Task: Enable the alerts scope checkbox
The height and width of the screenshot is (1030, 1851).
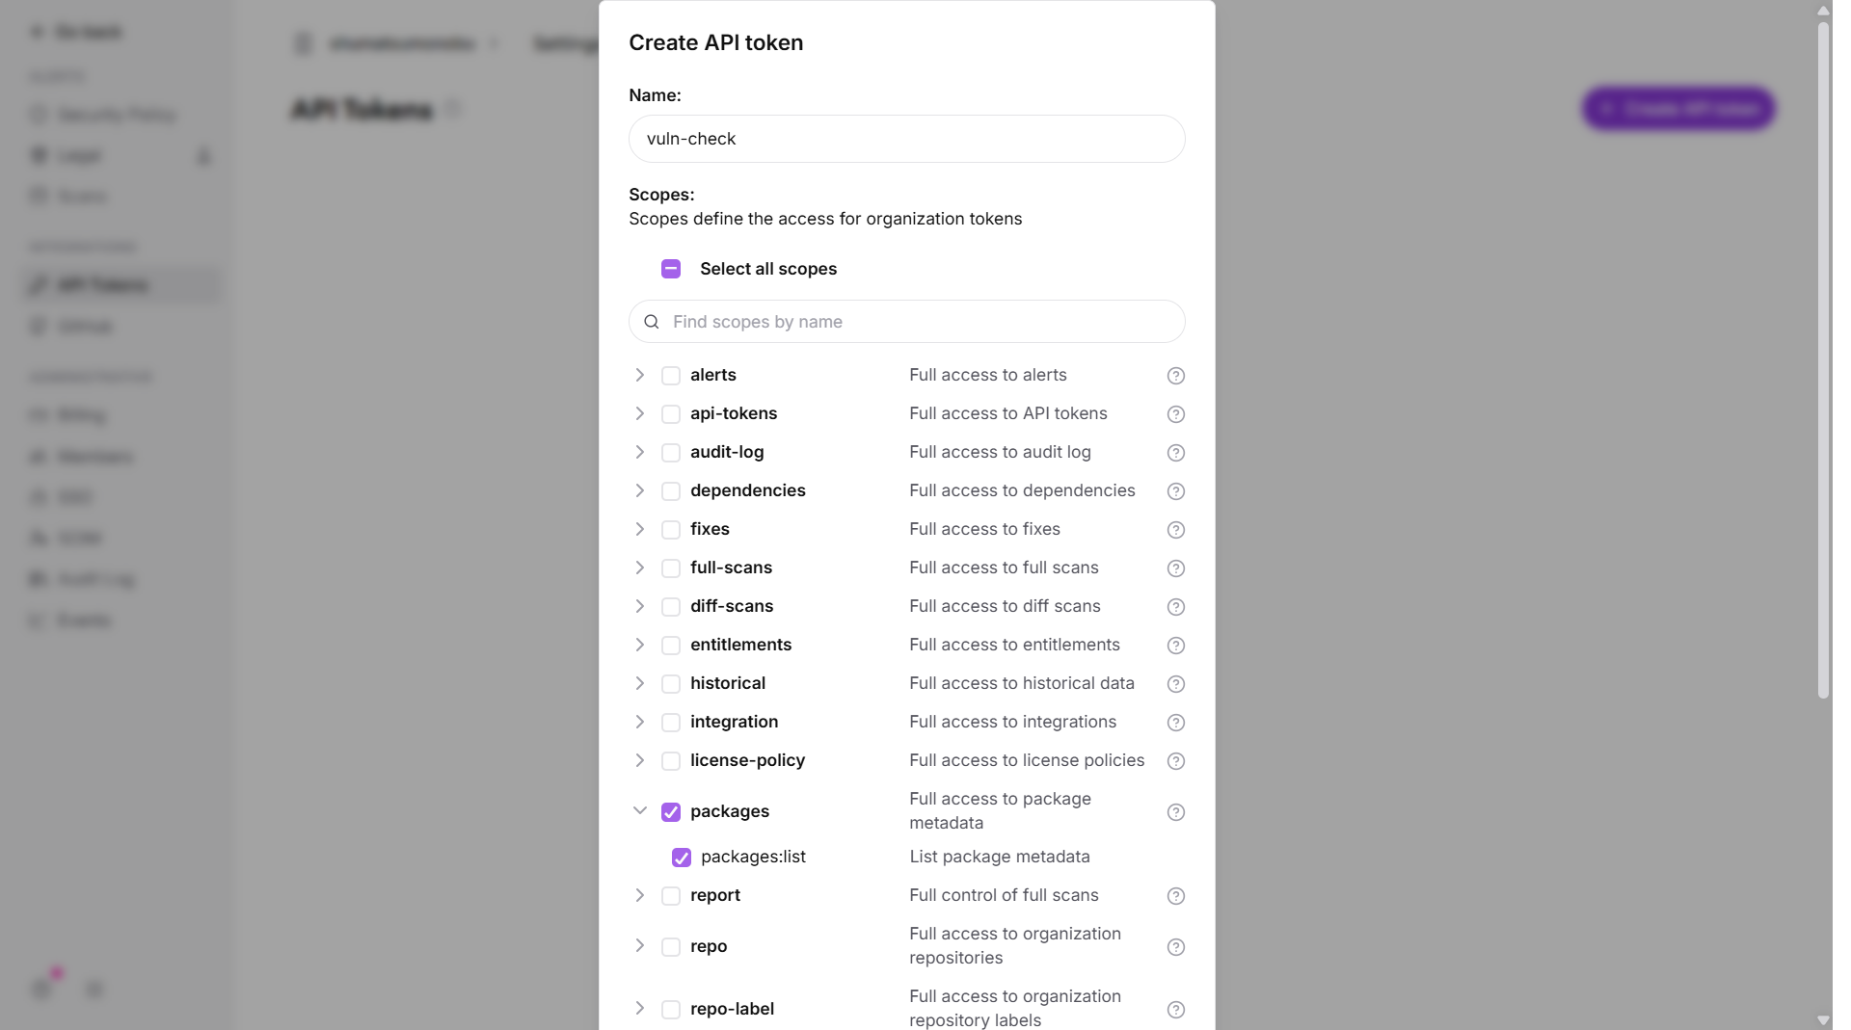Action: click(x=671, y=376)
